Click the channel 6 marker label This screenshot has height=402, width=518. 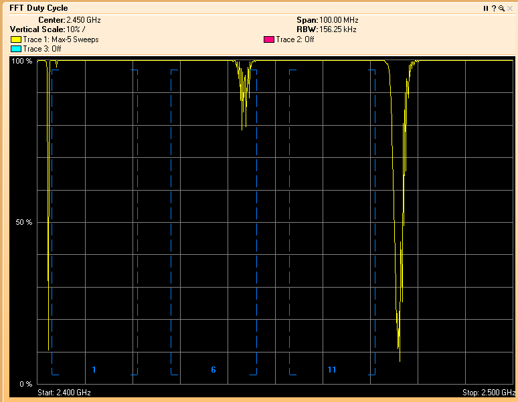coord(213,370)
